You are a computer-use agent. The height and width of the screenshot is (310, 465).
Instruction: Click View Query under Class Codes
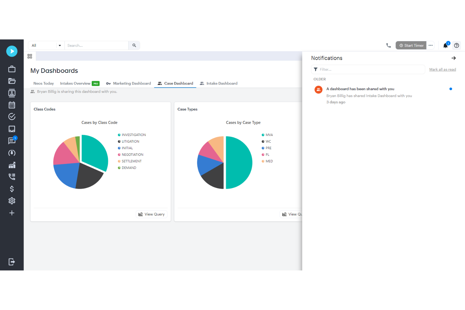tap(151, 214)
